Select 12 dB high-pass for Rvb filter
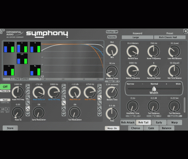Screen dimensions: 188x159 pos(99,87)
